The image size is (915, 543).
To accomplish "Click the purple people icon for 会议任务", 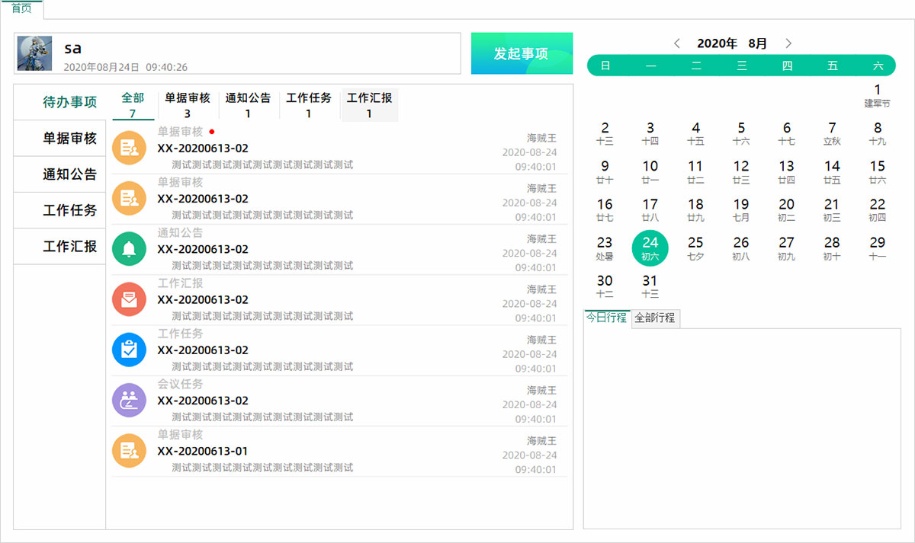I will [x=129, y=400].
